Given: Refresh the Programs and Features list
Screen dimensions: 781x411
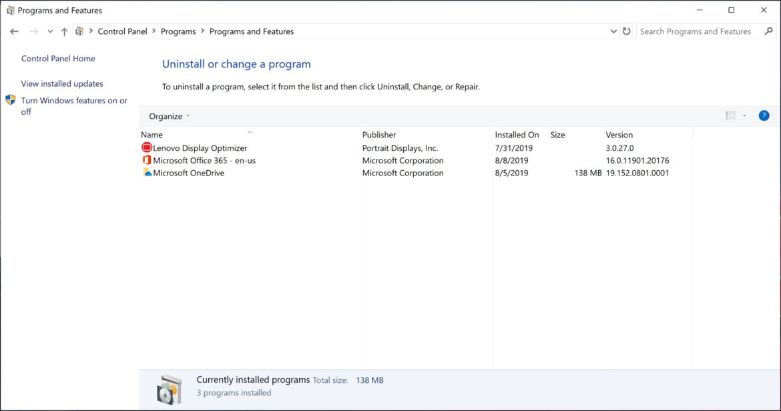Looking at the screenshot, I should (x=627, y=31).
